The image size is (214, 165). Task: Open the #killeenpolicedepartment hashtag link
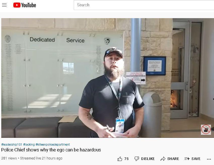[53, 145]
